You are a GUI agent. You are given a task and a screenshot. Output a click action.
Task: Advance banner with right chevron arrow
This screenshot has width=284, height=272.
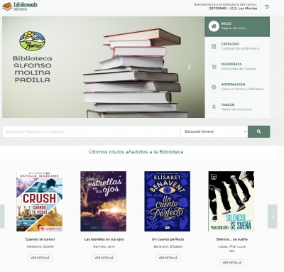[189, 67]
